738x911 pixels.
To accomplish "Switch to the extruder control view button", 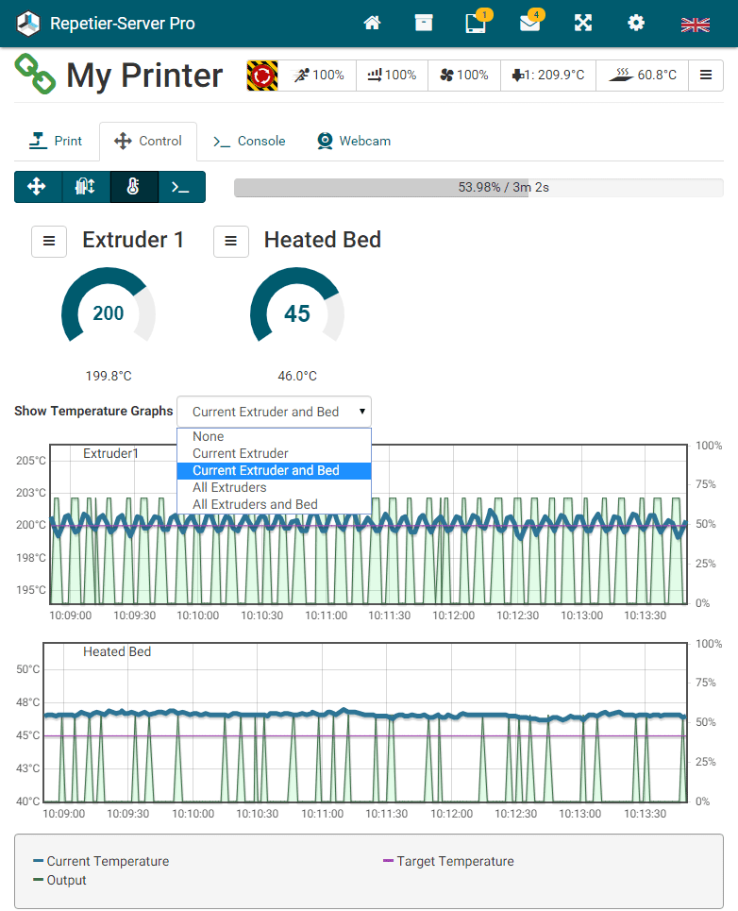I will point(85,187).
